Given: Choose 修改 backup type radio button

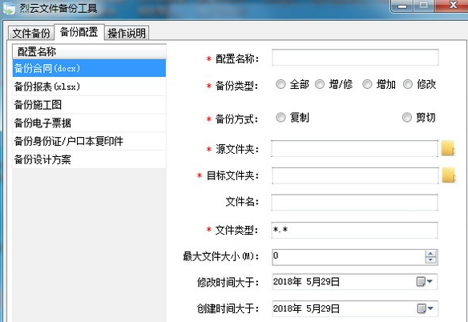Looking at the screenshot, I should click(x=408, y=84).
